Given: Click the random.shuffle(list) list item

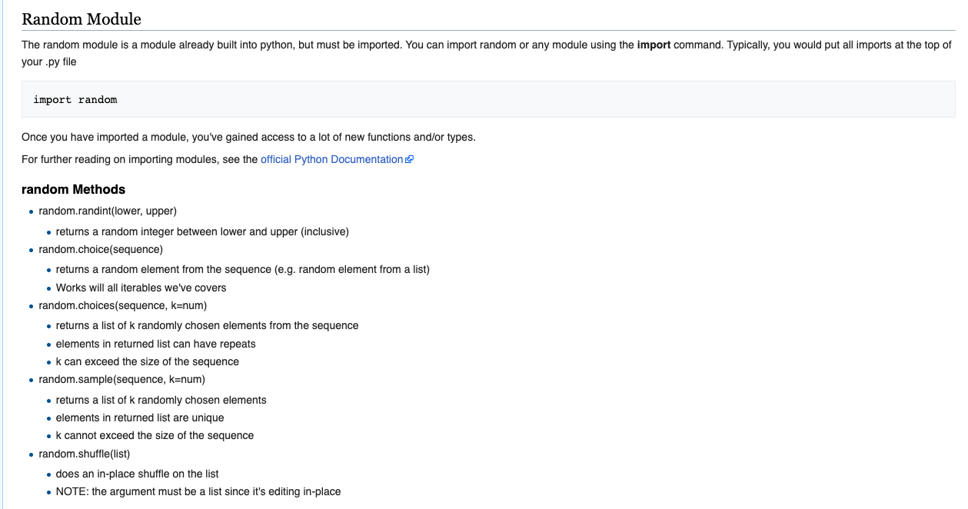Looking at the screenshot, I should coord(85,454).
